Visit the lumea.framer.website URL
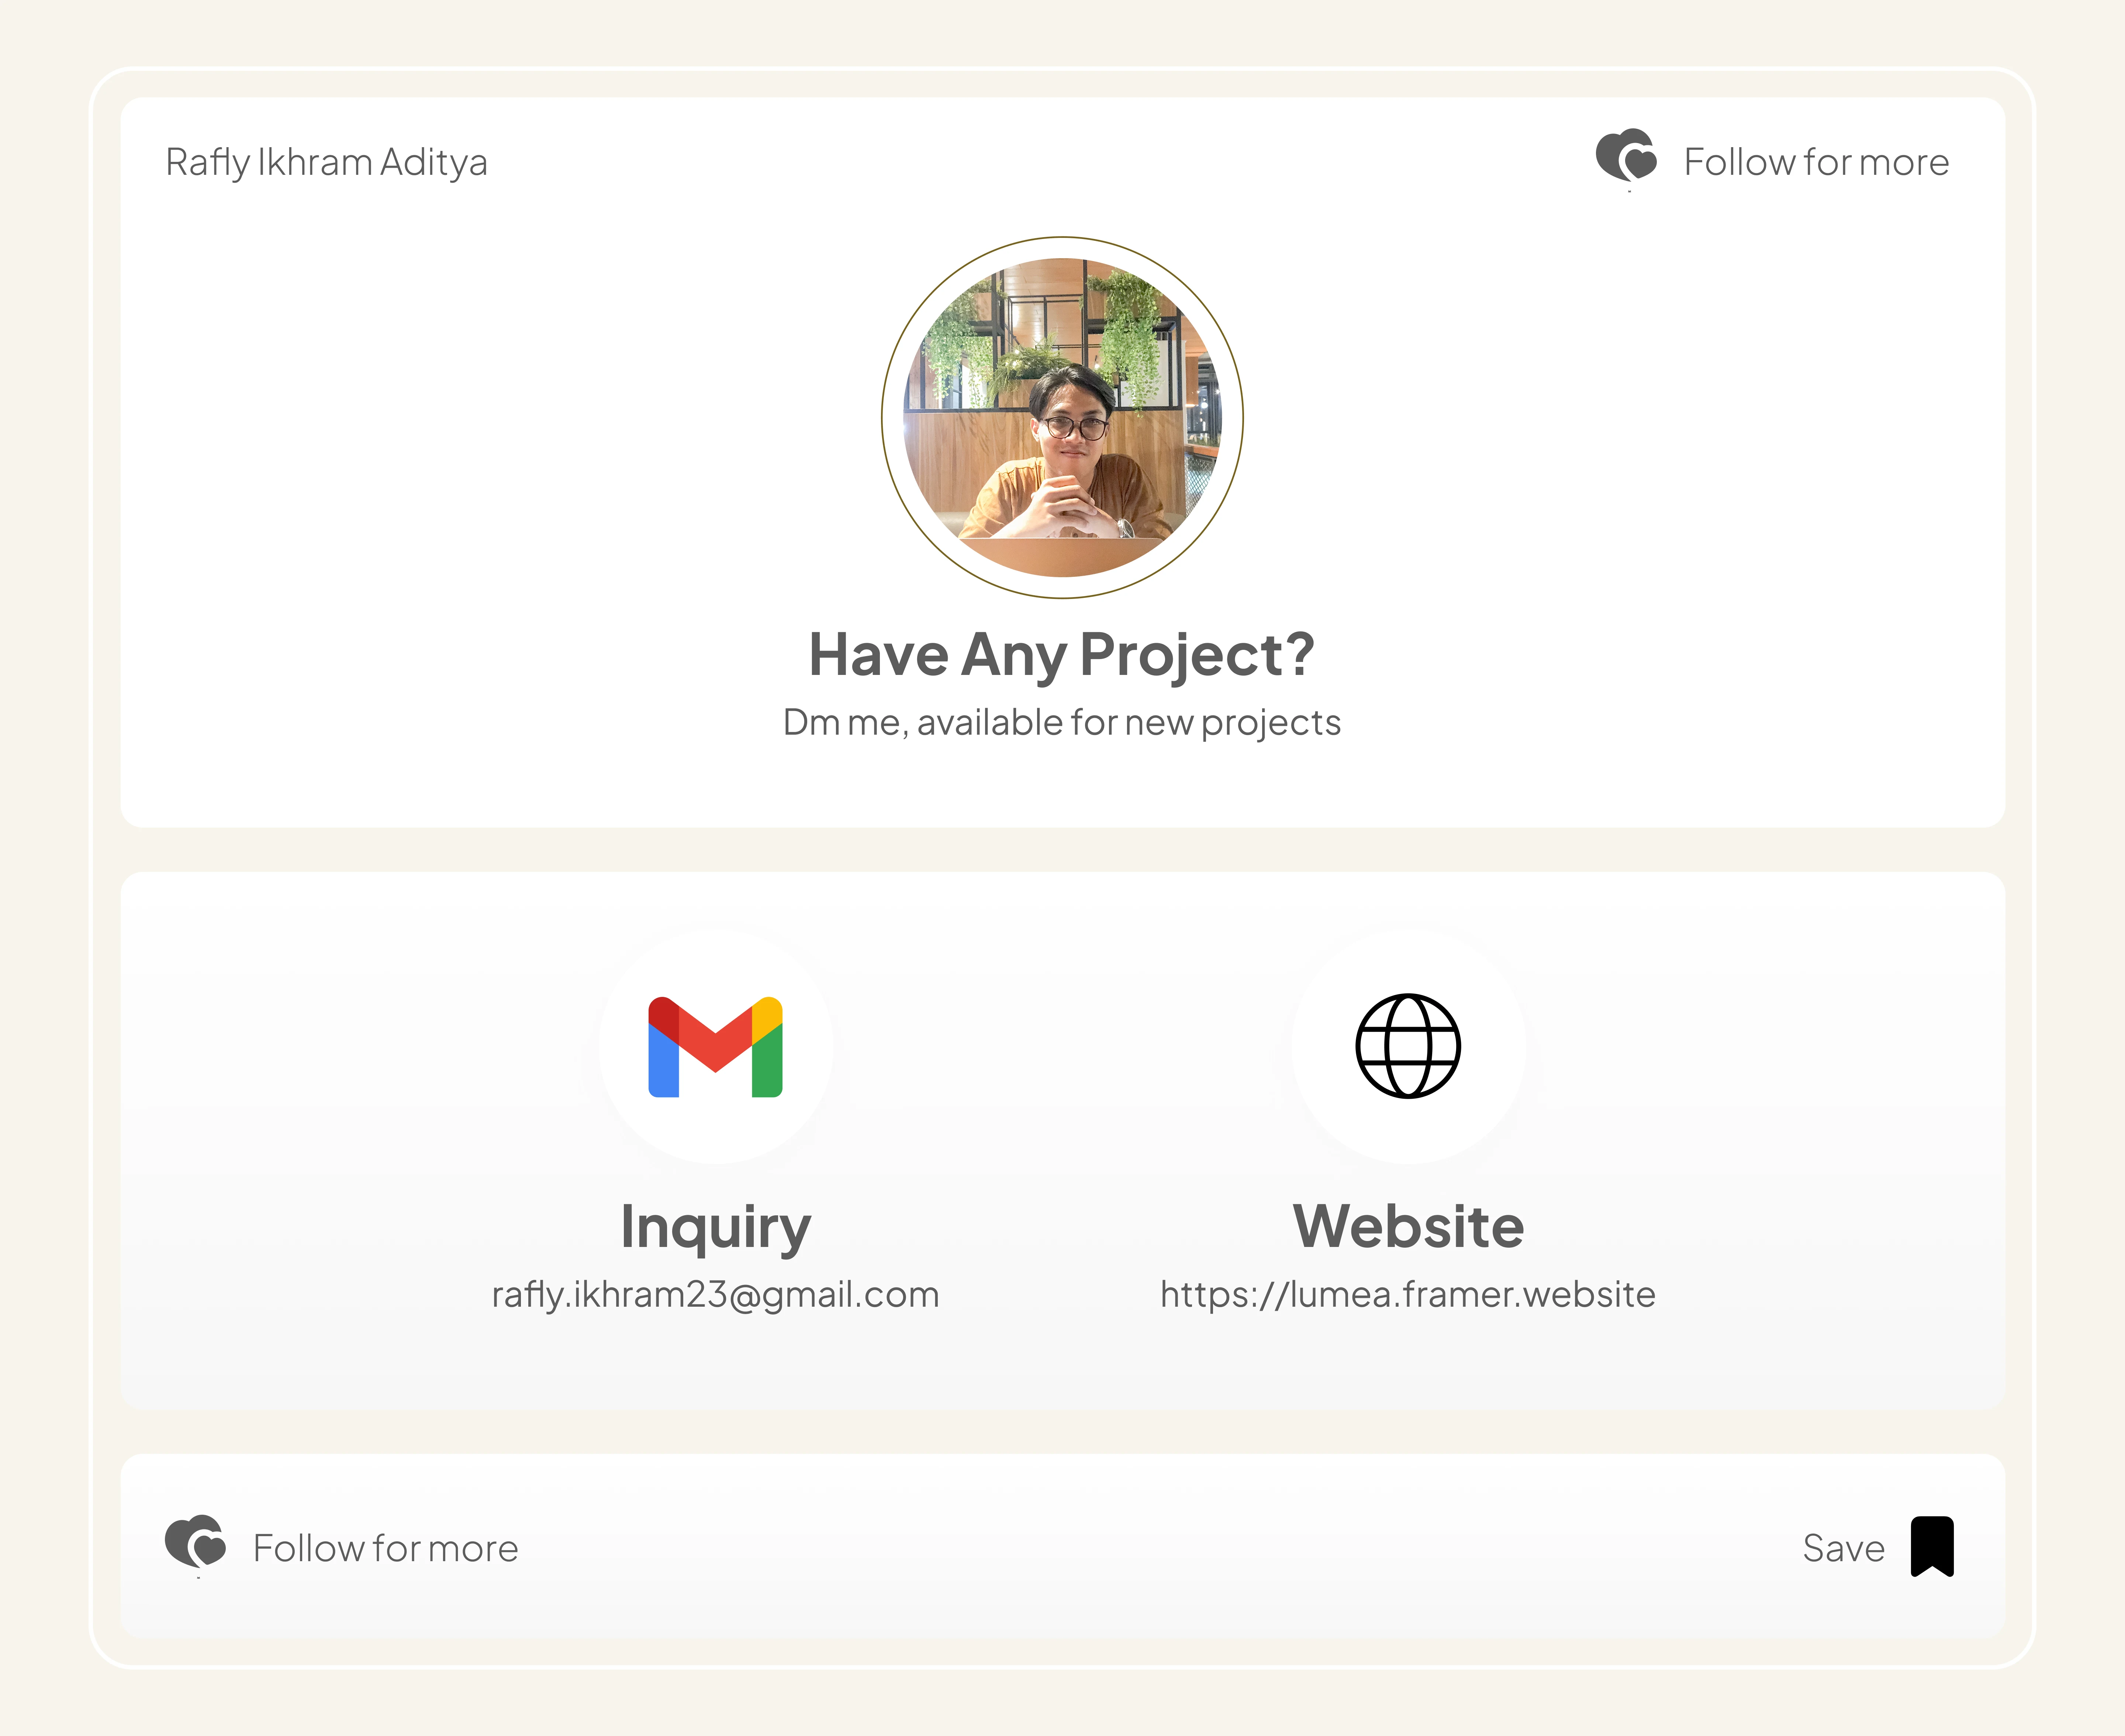This screenshot has width=2125, height=1736. click(x=1408, y=1294)
